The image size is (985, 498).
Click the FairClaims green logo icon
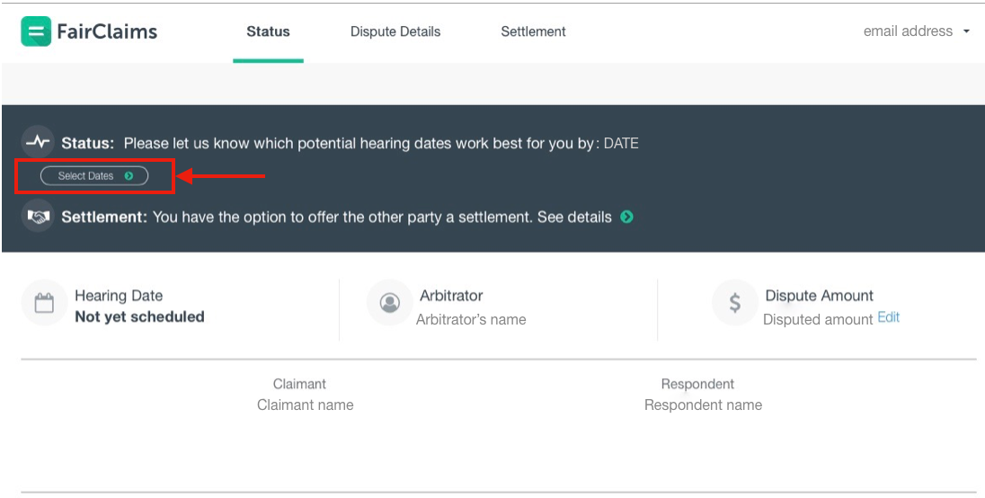[36, 31]
